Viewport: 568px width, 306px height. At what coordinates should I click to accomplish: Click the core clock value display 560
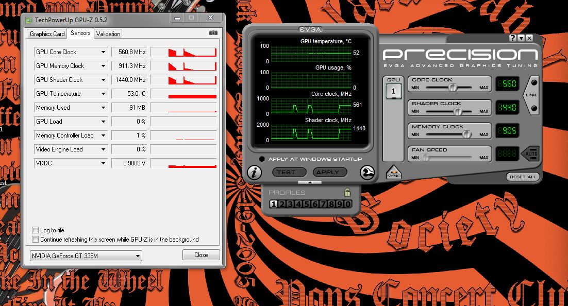point(507,83)
